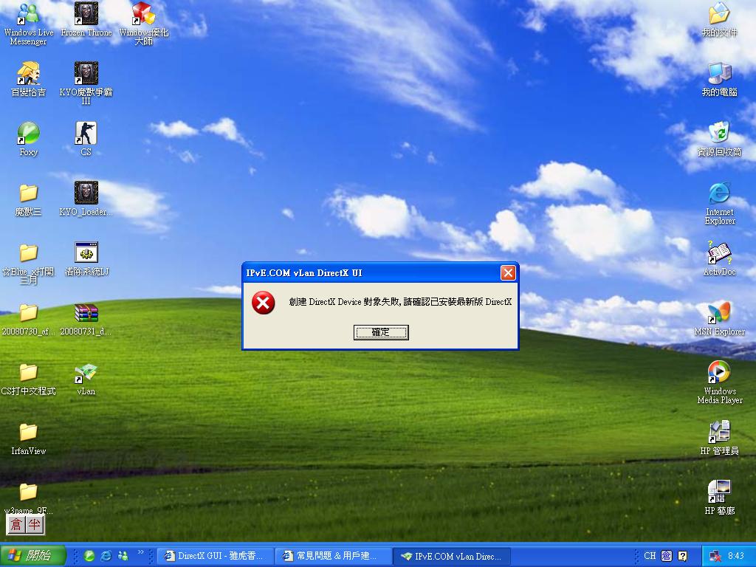Switch to DirectX GUI - 雅虎 taskbar window
Viewport: 756px width, 567px height.
[x=215, y=556]
